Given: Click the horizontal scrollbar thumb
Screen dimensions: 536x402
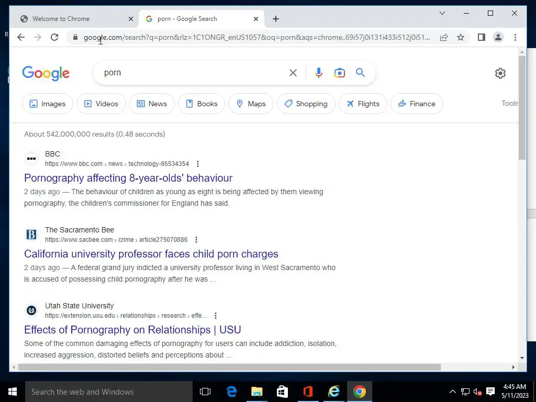Looking at the screenshot, I should (229, 367).
